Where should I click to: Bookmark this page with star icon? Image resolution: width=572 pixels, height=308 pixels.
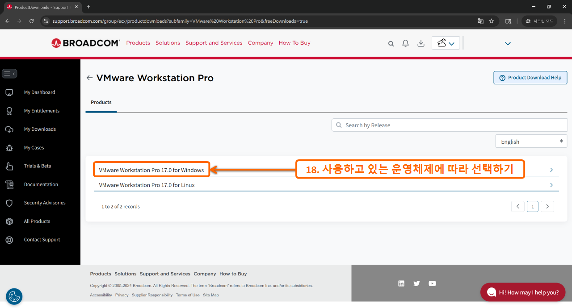tap(491, 21)
